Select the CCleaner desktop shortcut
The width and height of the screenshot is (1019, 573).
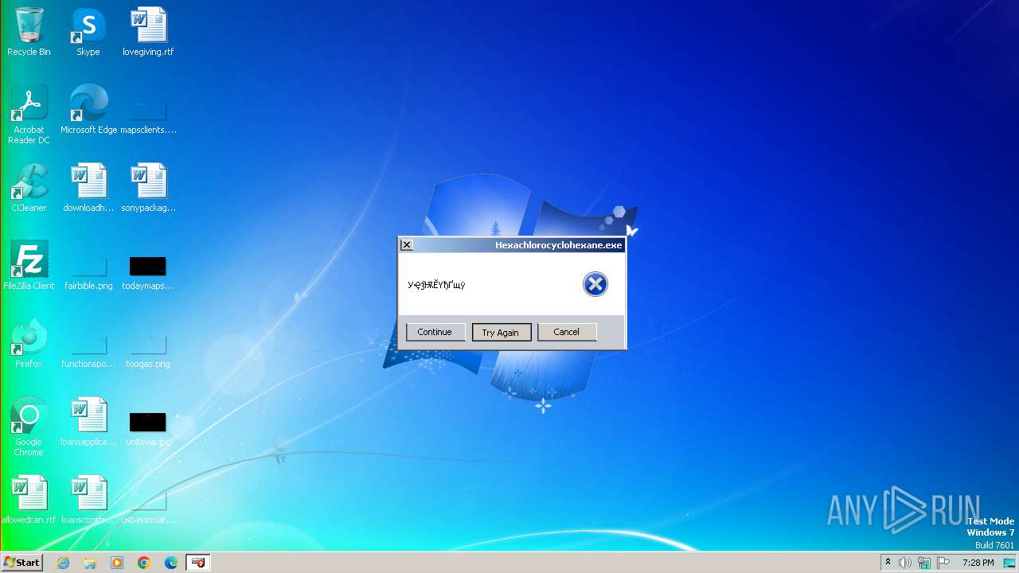click(29, 188)
